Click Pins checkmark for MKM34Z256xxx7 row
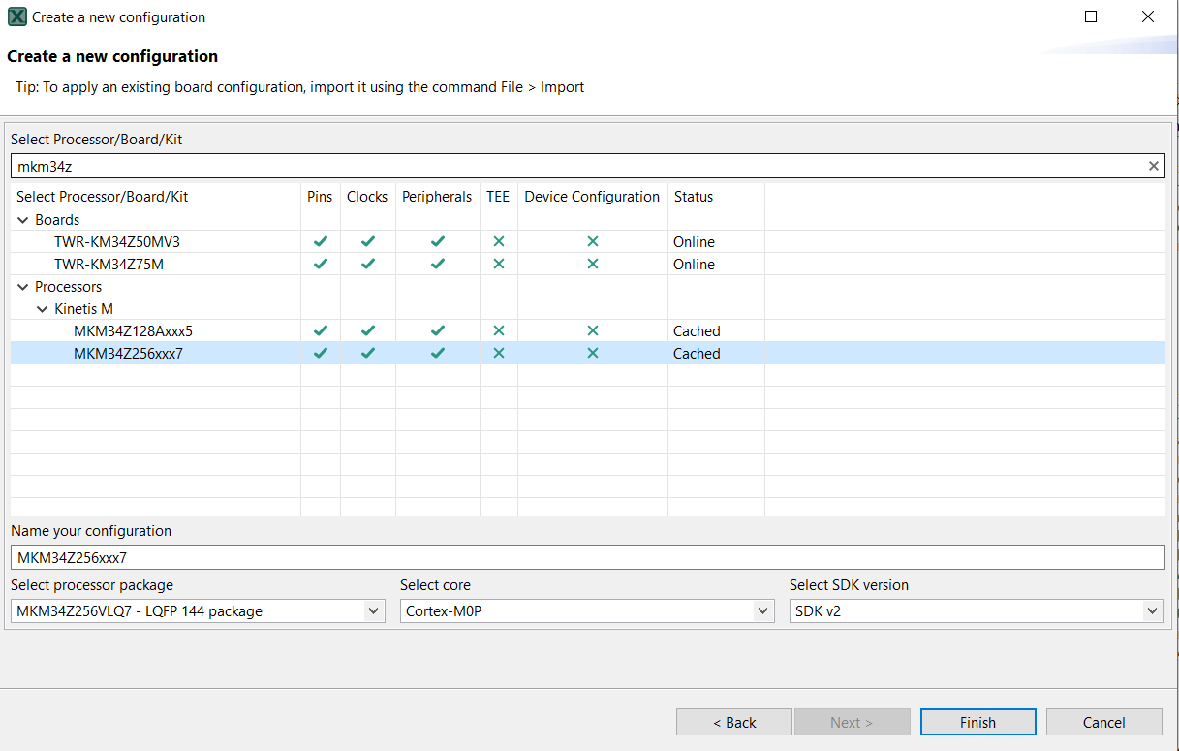The image size is (1179, 751). pyautogui.click(x=321, y=353)
